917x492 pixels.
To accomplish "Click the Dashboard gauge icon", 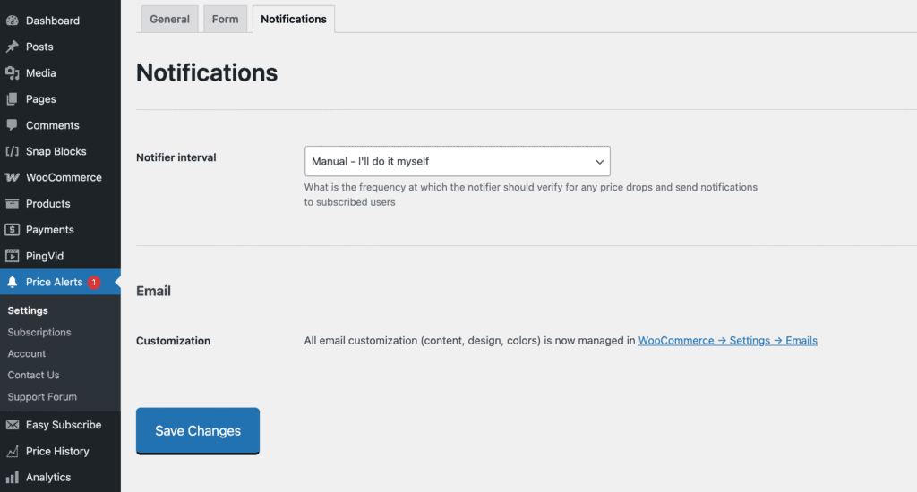I will click(x=13, y=21).
